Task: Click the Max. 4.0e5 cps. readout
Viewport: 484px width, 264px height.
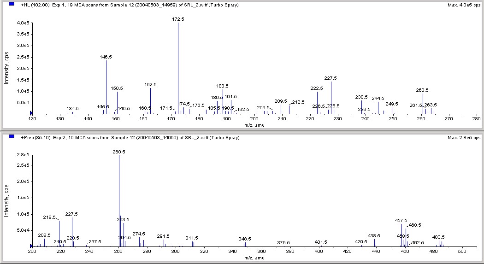Action: (x=464, y=5)
